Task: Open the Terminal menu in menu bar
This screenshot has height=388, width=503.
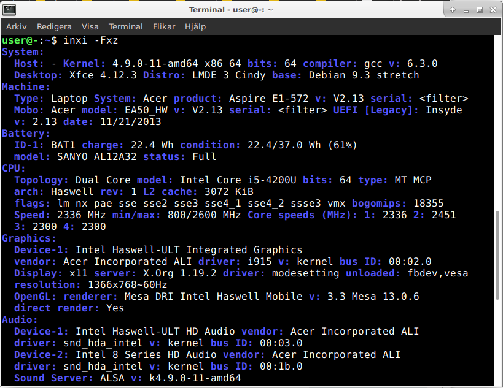Action: click(125, 27)
